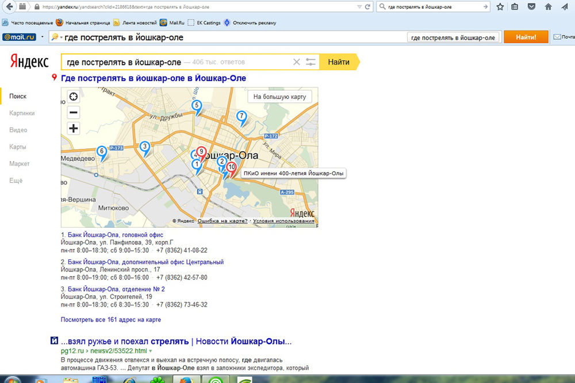This screenshot has height=383, width=575.
Task: Zoom in the map with plus button
Action: coord(74,128)
